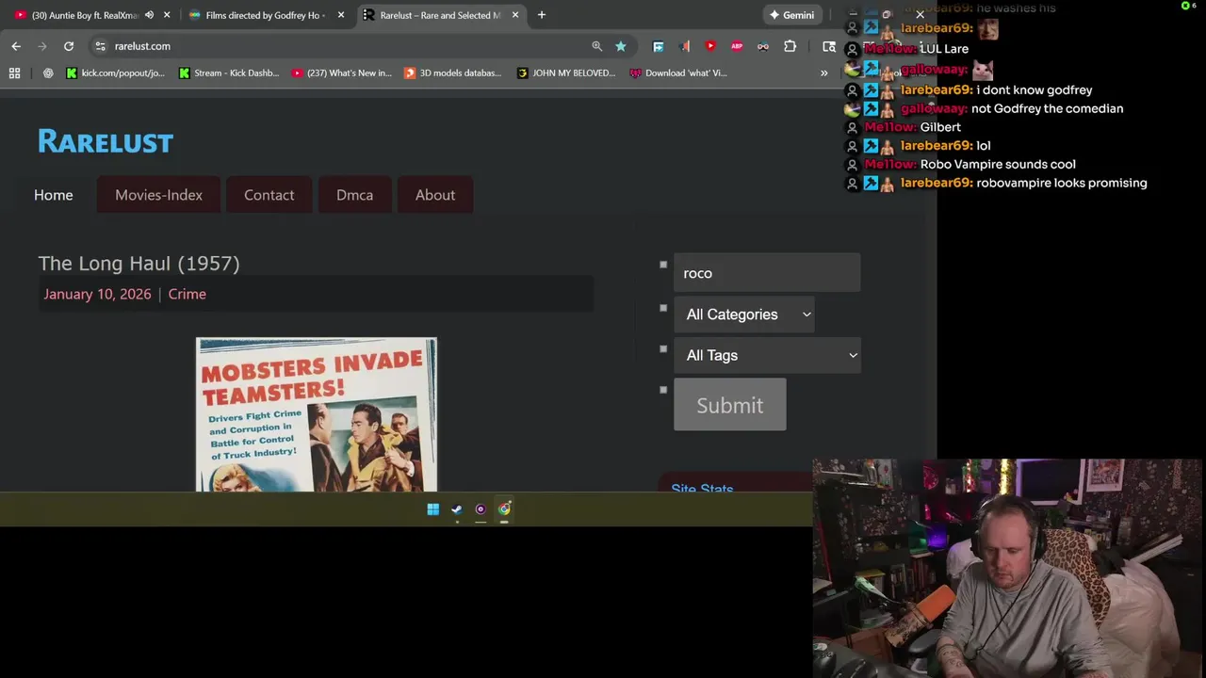Image resolution: width=1206 pixels, height=678 pixels.
Task: Open the About page
Action: [x=435, y=195]
